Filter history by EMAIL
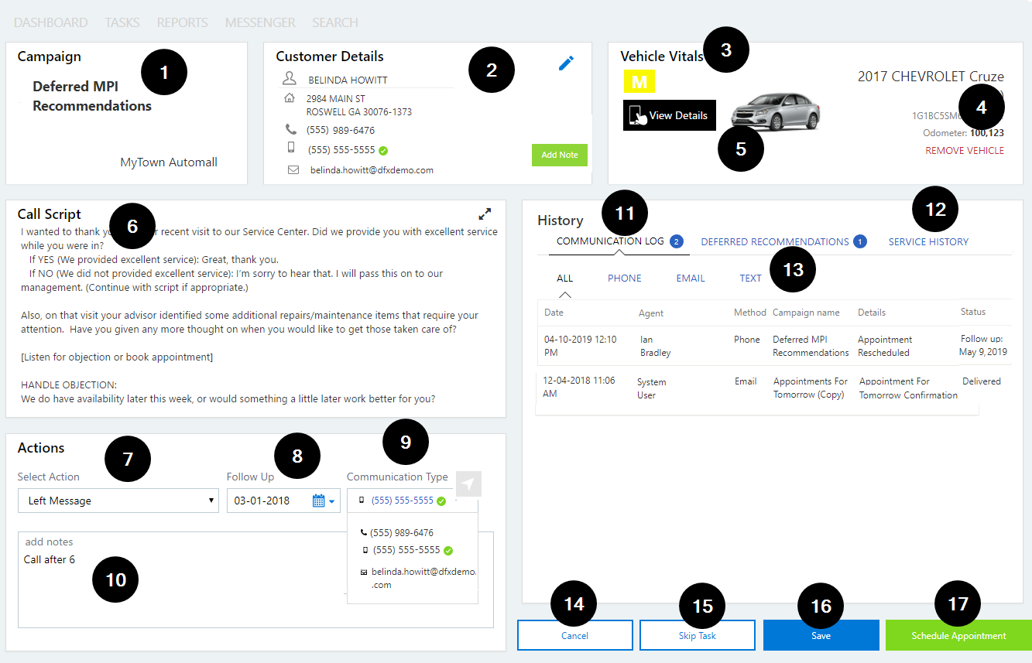The height and width of the screenshot is (663, 1032). click(x=691, y=278)
